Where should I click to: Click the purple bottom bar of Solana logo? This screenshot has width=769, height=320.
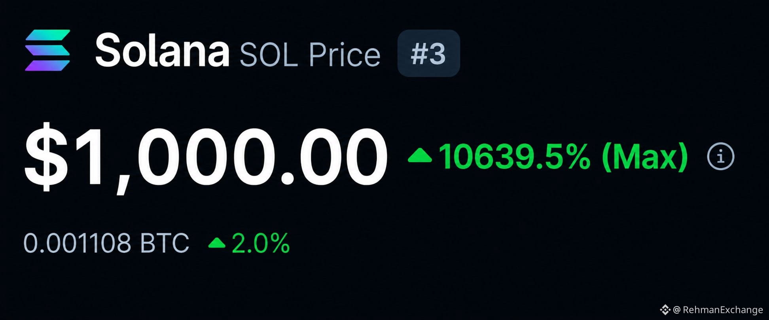(47, 66)
